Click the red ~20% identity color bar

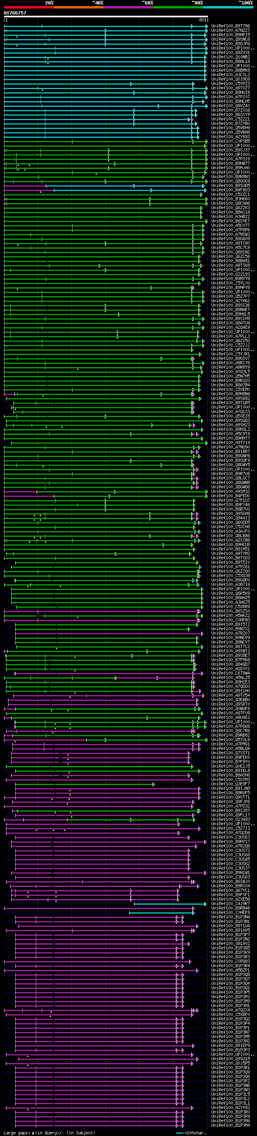click(29, 7)
